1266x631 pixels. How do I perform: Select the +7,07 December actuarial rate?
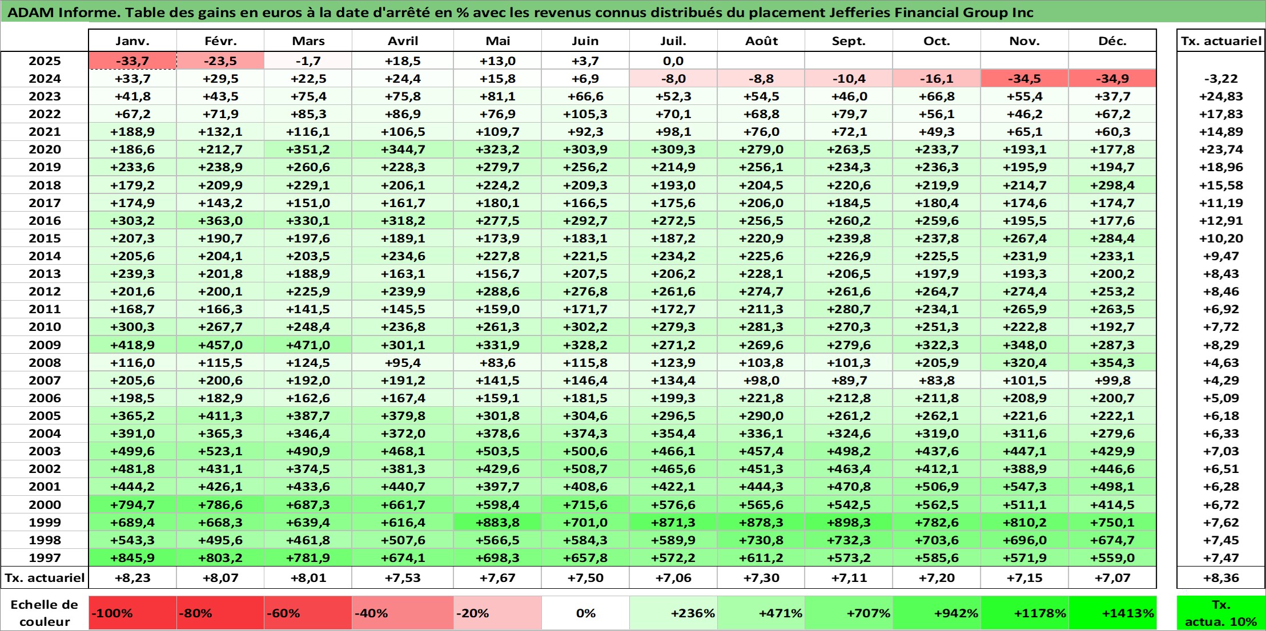(x=1112, y=577)
